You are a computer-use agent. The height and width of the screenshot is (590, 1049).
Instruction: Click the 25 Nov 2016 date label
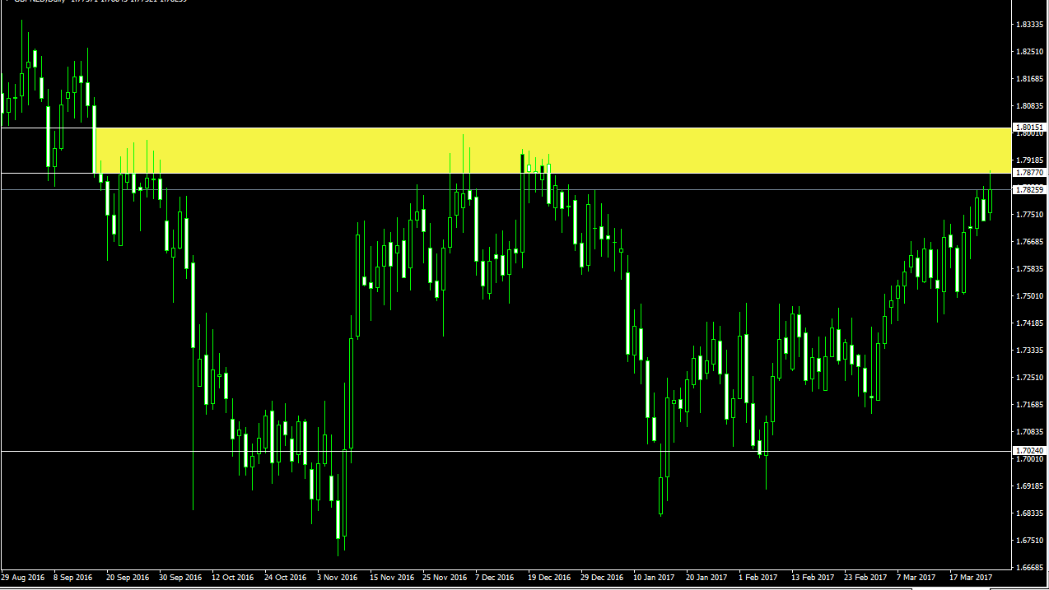[x=445, y=578]
